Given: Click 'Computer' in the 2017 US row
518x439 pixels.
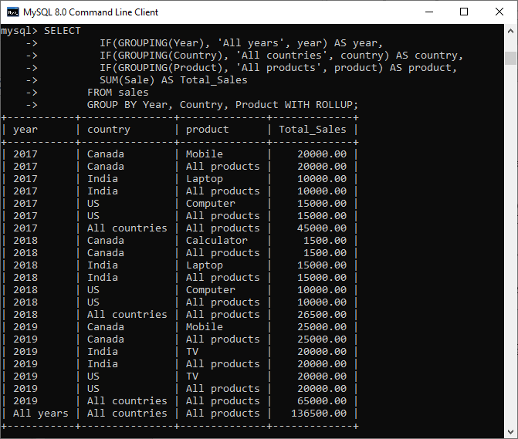Looking at the screenshot, I should (211, 204).
